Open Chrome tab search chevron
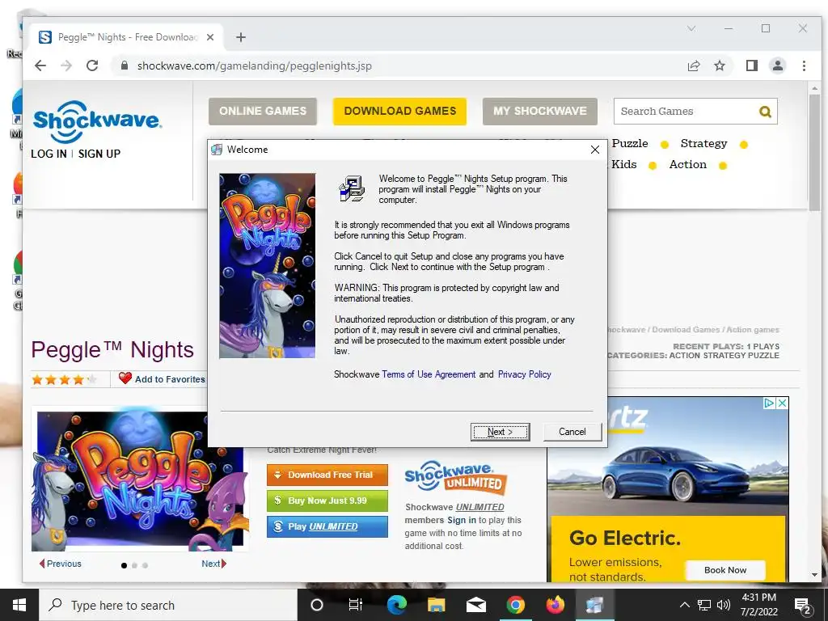The height and width of the screenshot is (621, 828). 691,28
